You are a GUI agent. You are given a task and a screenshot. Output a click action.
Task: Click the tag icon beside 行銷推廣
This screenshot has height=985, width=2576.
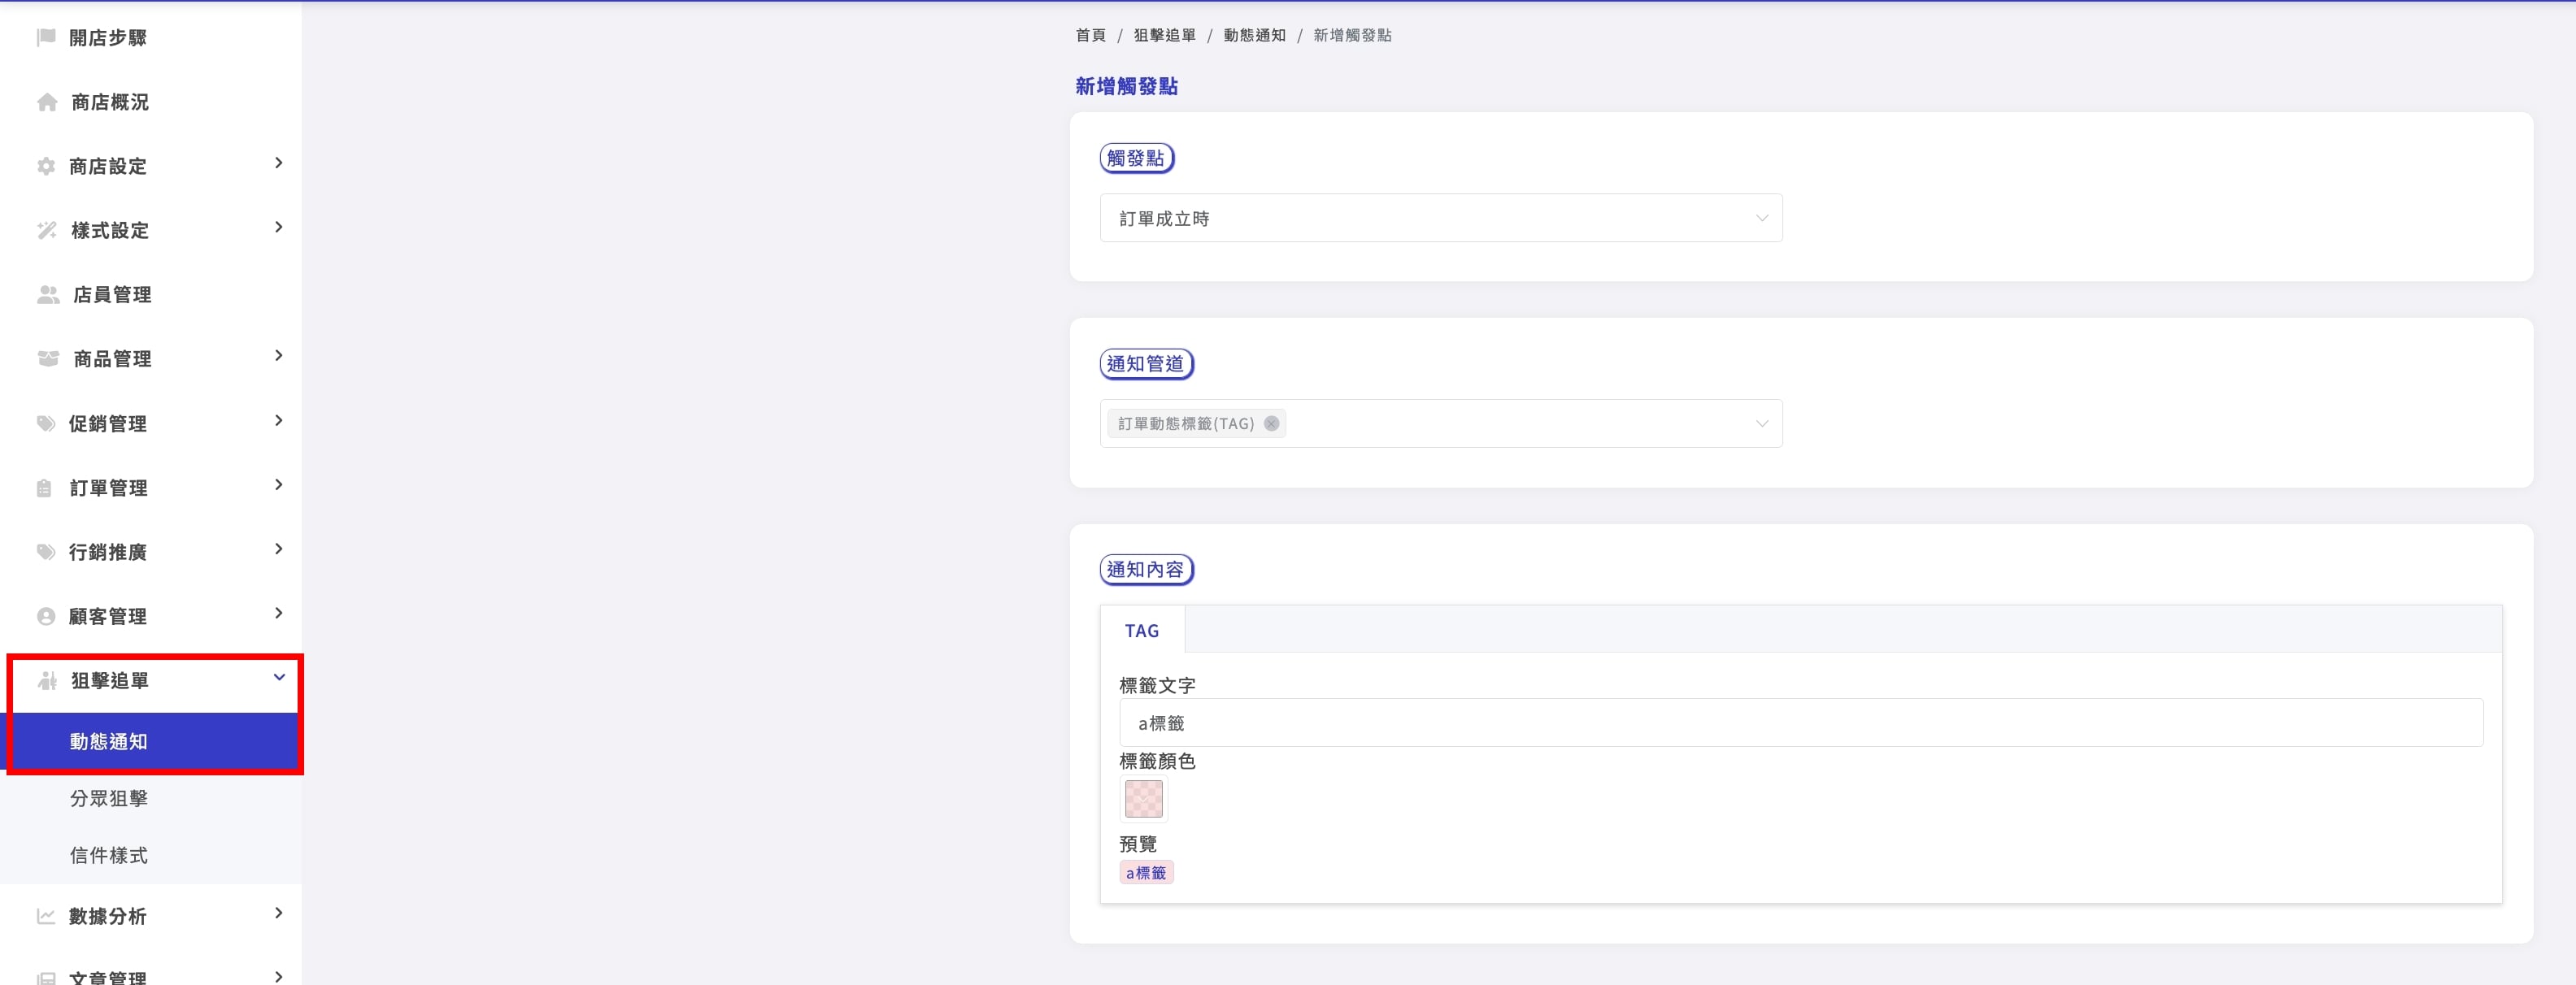coord(46,552)
